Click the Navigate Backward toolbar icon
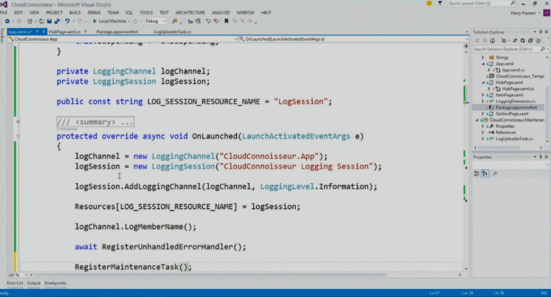551x297 pixels. pyautogui.click(x=7, y=21)
